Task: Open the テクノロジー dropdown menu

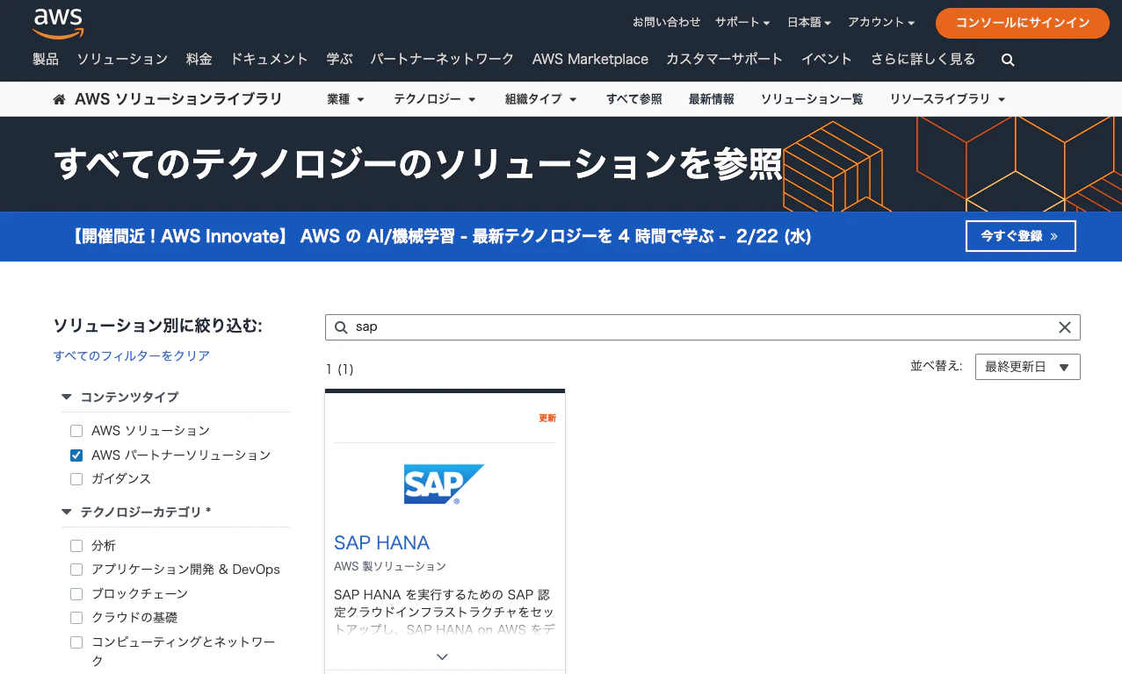Action: (435, 99)
